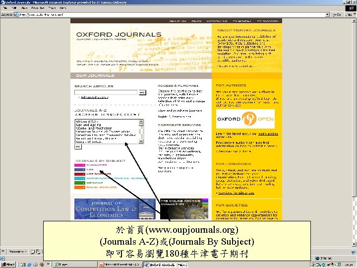
Task: Select Age and Ageing in the journals list
Action: [x=88, y=125]
